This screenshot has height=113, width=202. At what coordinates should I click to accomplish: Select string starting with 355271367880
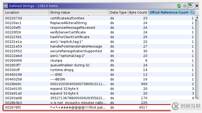[x=78, y=98]
